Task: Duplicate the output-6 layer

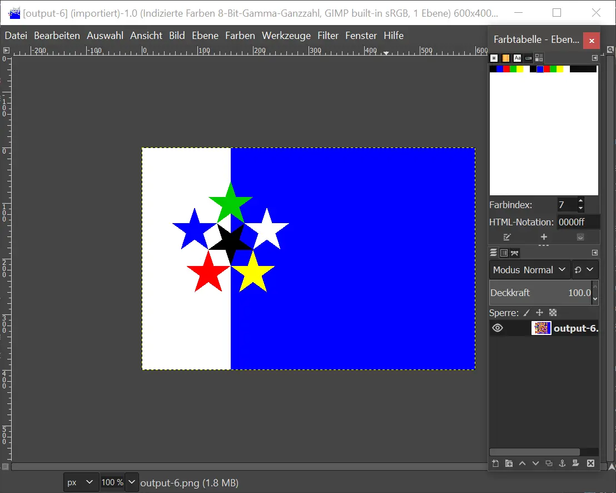Action: point(549,464)
